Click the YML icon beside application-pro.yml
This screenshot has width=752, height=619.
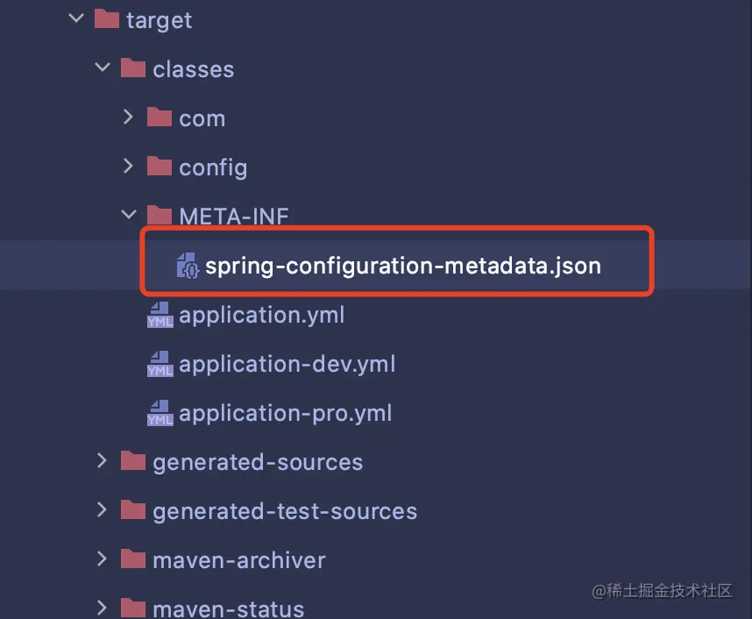point(160,413)
